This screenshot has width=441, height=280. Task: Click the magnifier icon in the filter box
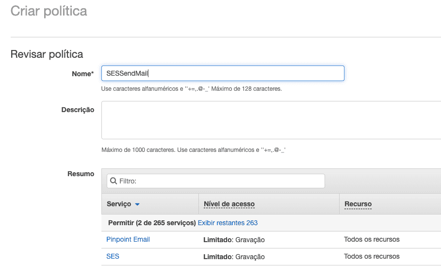click(x=114, y=181)
